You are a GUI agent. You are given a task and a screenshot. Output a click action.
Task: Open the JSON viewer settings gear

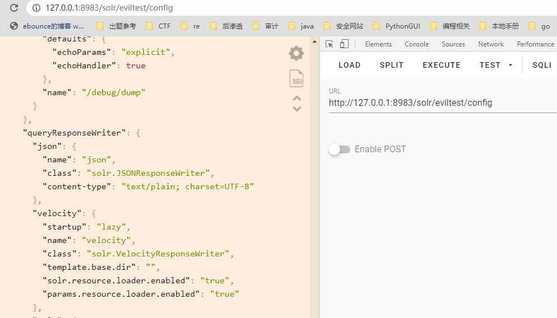click(x=296, y=53)
